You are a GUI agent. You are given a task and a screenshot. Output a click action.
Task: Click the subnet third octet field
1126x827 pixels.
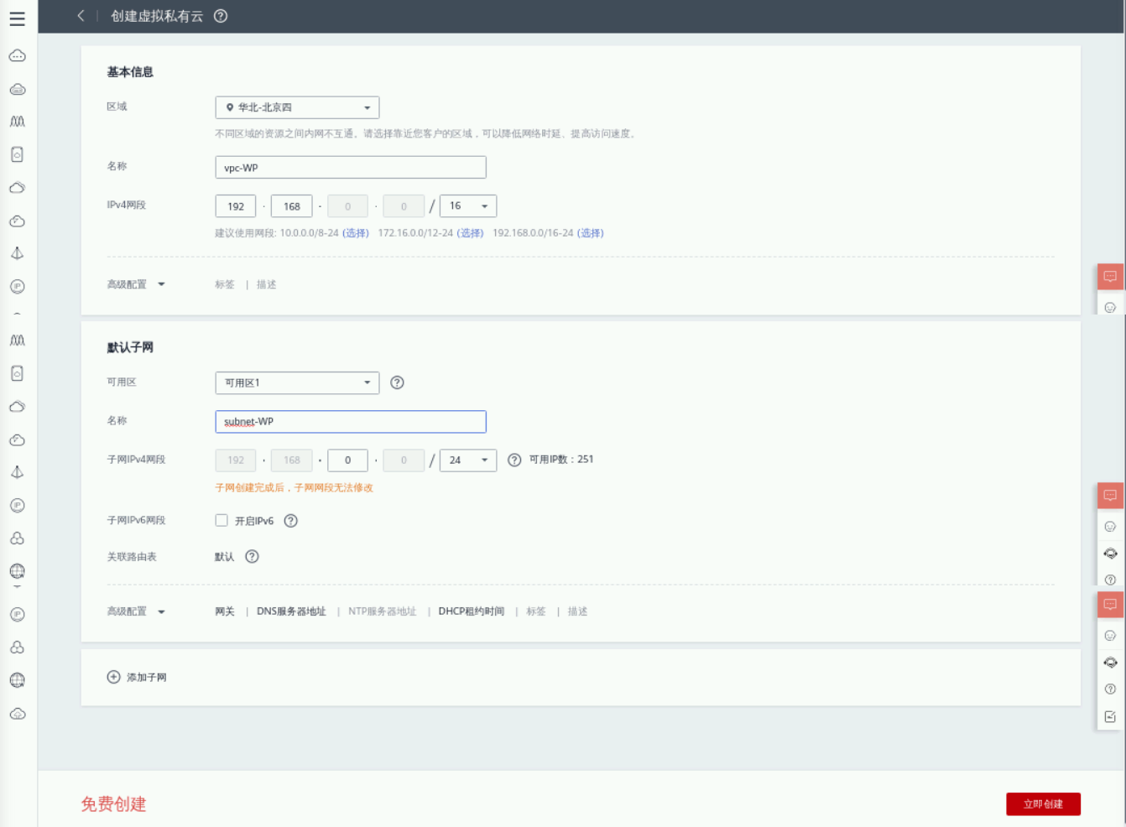point(347,460)
